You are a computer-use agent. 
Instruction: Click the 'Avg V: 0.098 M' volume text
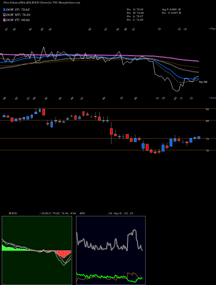pos(171,9)
